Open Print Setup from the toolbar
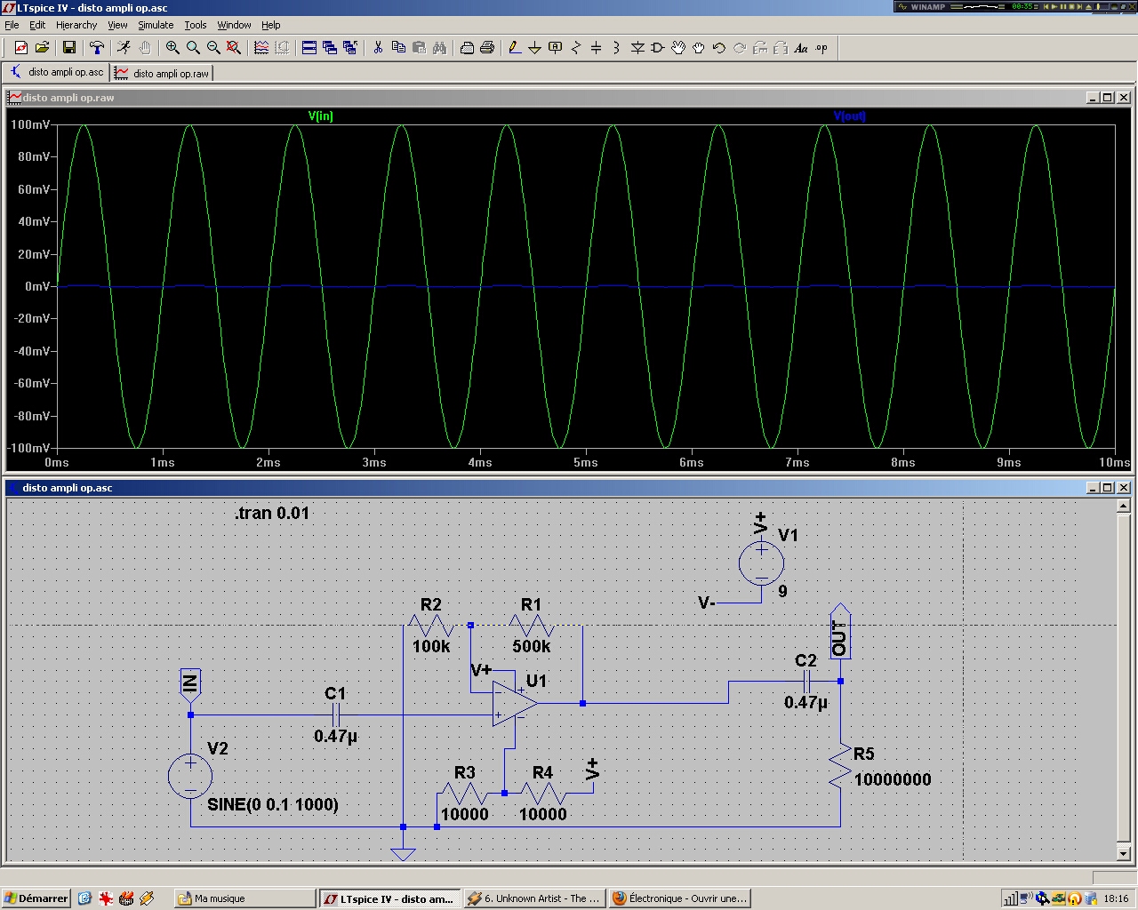 click(x=467, y=48)
